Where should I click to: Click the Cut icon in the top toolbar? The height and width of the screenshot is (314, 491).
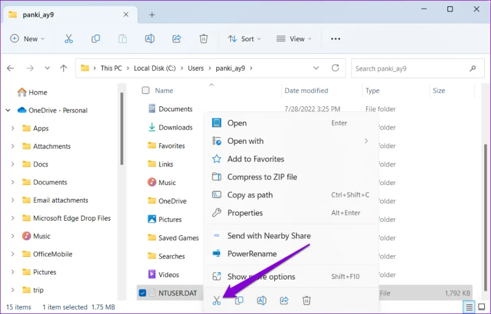tap(69, 39)
